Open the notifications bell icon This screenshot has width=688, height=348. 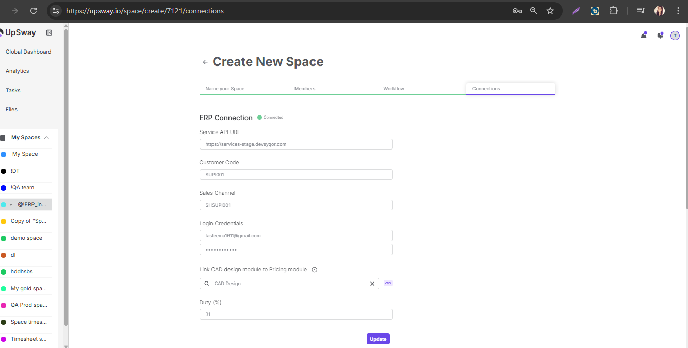pyautogui.click(x=643, y=36)
